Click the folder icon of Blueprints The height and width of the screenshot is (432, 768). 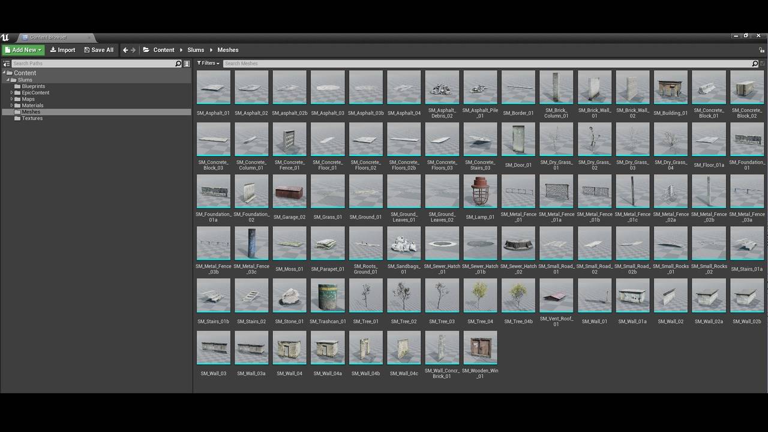coord(17,86)
